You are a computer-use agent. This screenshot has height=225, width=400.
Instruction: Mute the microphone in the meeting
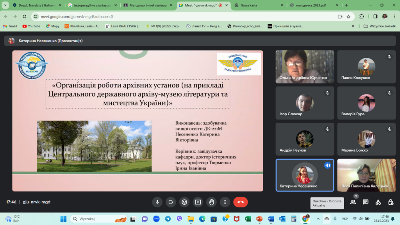157,202
